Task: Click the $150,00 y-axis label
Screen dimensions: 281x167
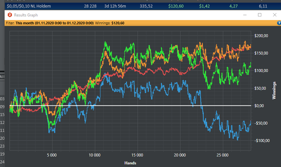Action: (261, 53)
